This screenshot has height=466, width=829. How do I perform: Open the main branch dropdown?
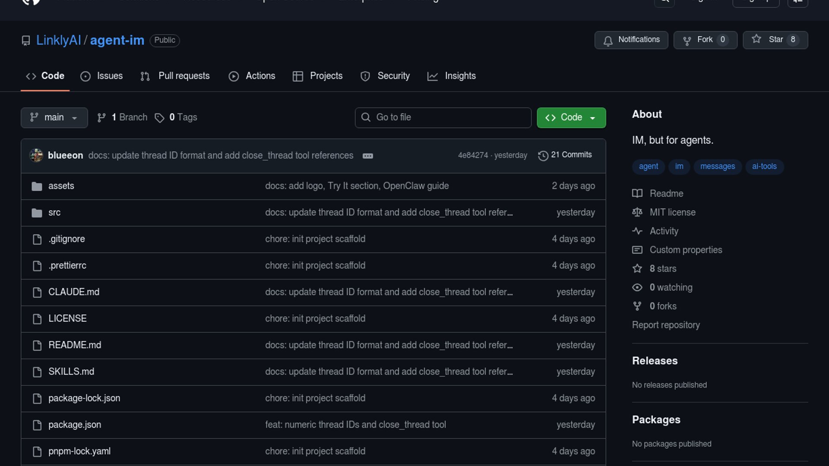[x=54, y=117]
